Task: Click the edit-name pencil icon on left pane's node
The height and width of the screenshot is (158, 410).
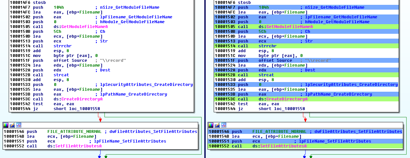Action: (12, 125)
